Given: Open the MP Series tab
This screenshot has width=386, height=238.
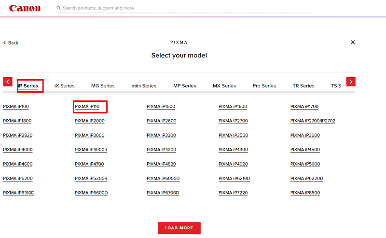Looking at the screenshot, I should [185, 86].
